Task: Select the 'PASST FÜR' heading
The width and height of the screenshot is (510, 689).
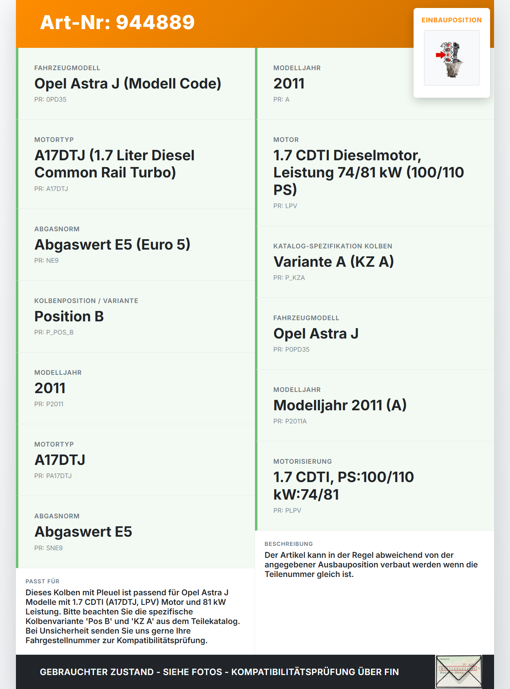Action: coord(42,581)
